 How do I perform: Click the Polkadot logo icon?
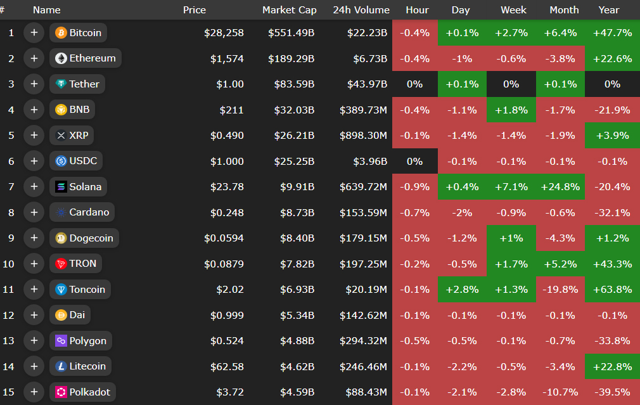click(x=61, y=392)
